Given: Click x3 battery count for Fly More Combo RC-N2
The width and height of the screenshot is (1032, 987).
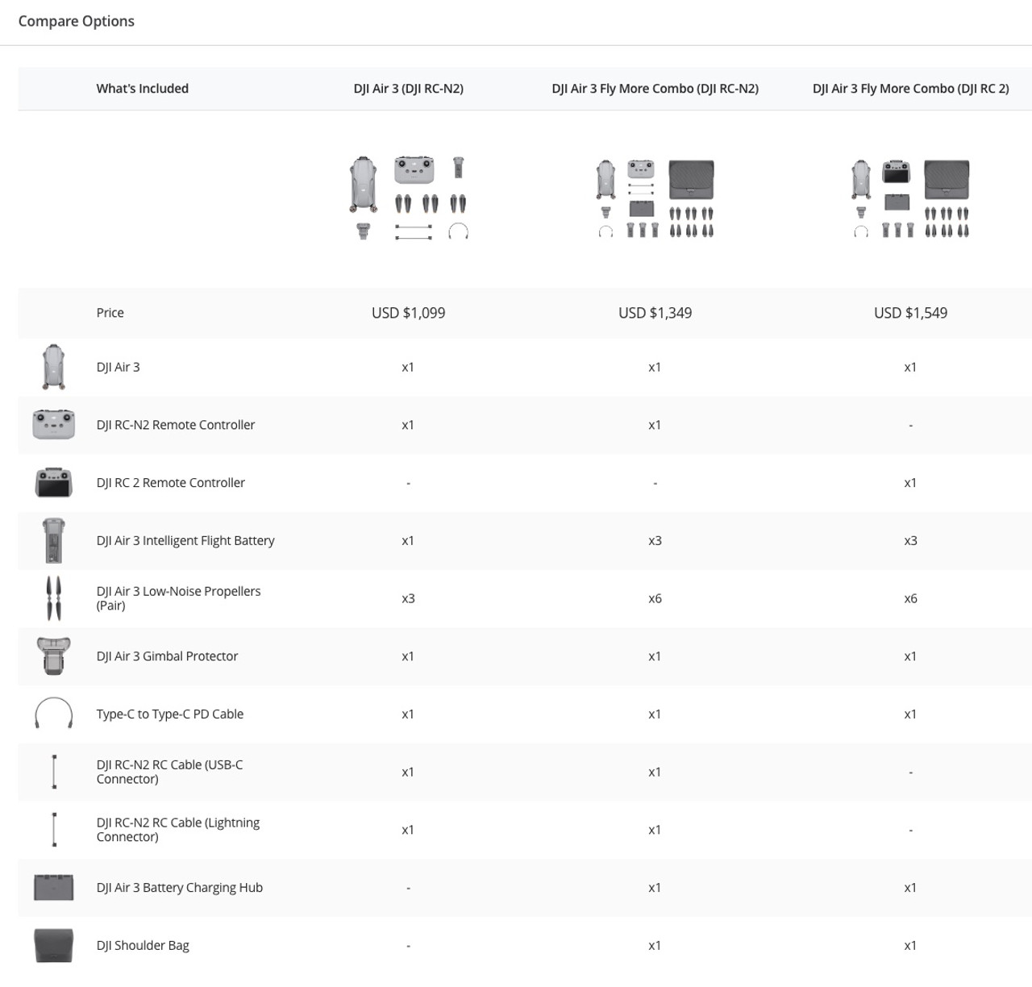Looking at the screenshot, I should click(655, 540).
